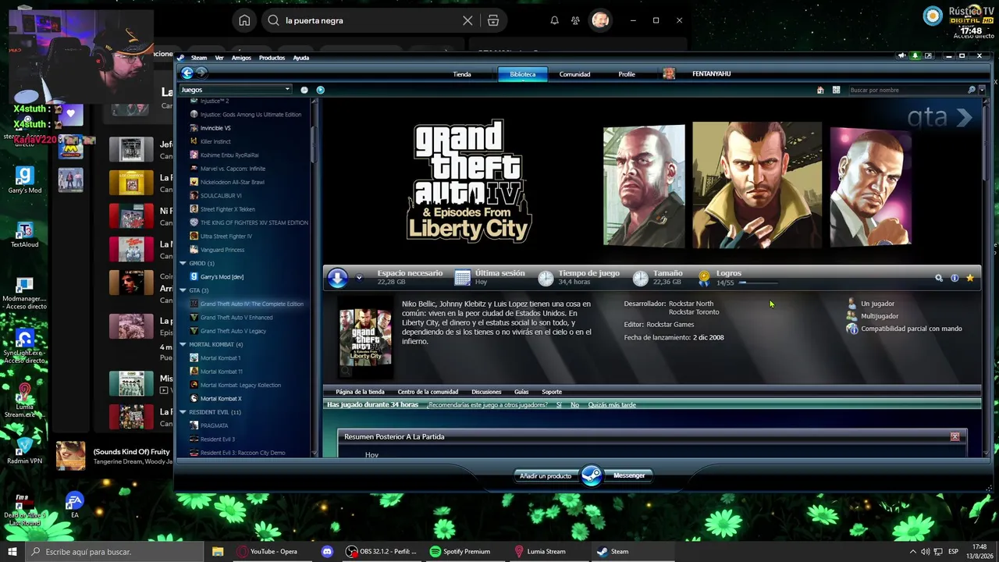Click the clock icon beside the Juegos dropdown
Image resolution: width=999 pixels, height=562 pixels.
pos(304,90)
